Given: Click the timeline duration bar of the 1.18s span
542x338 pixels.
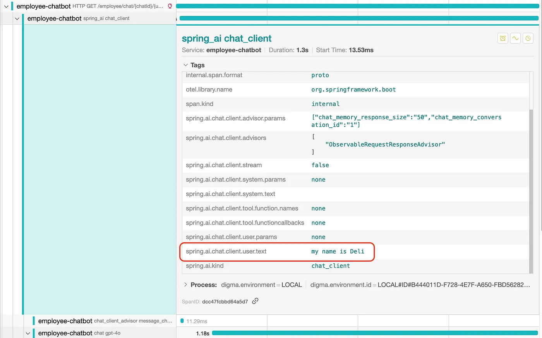Looking at the screenshot, I should tap(376, 333).
